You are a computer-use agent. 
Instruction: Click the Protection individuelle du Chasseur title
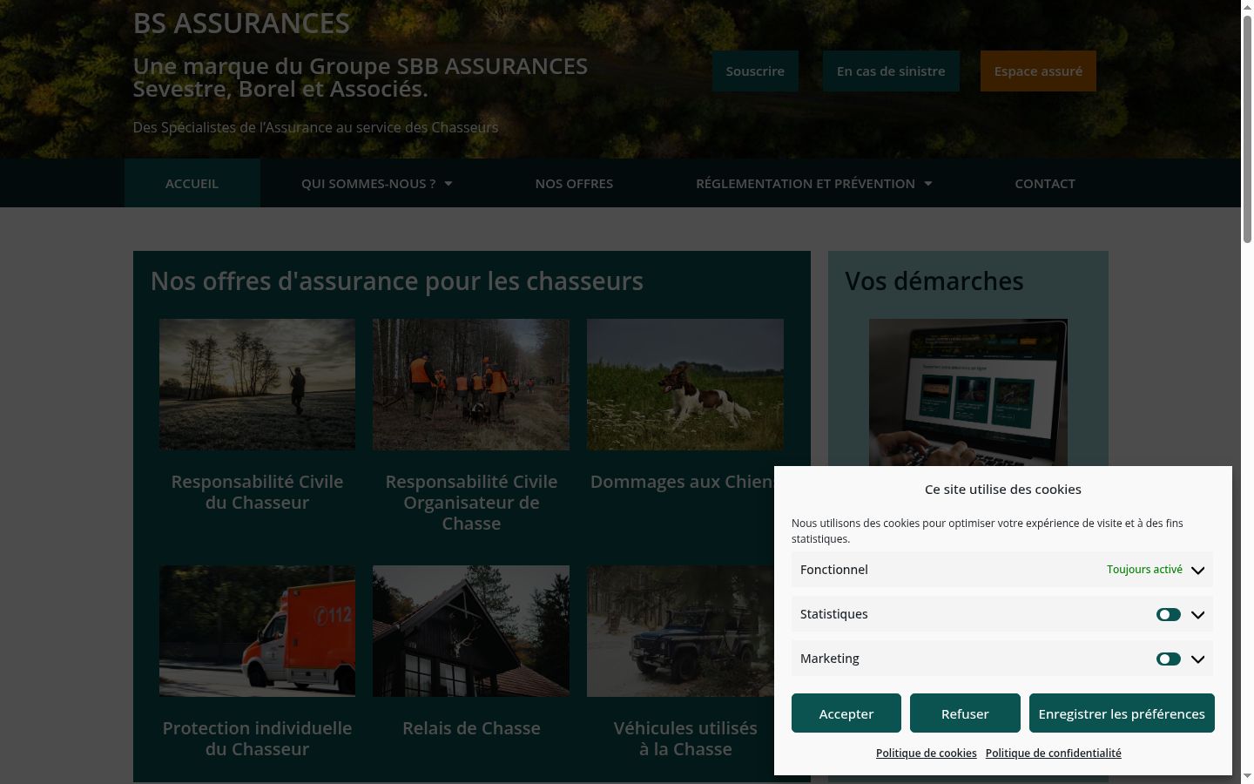tap(257, 739)
